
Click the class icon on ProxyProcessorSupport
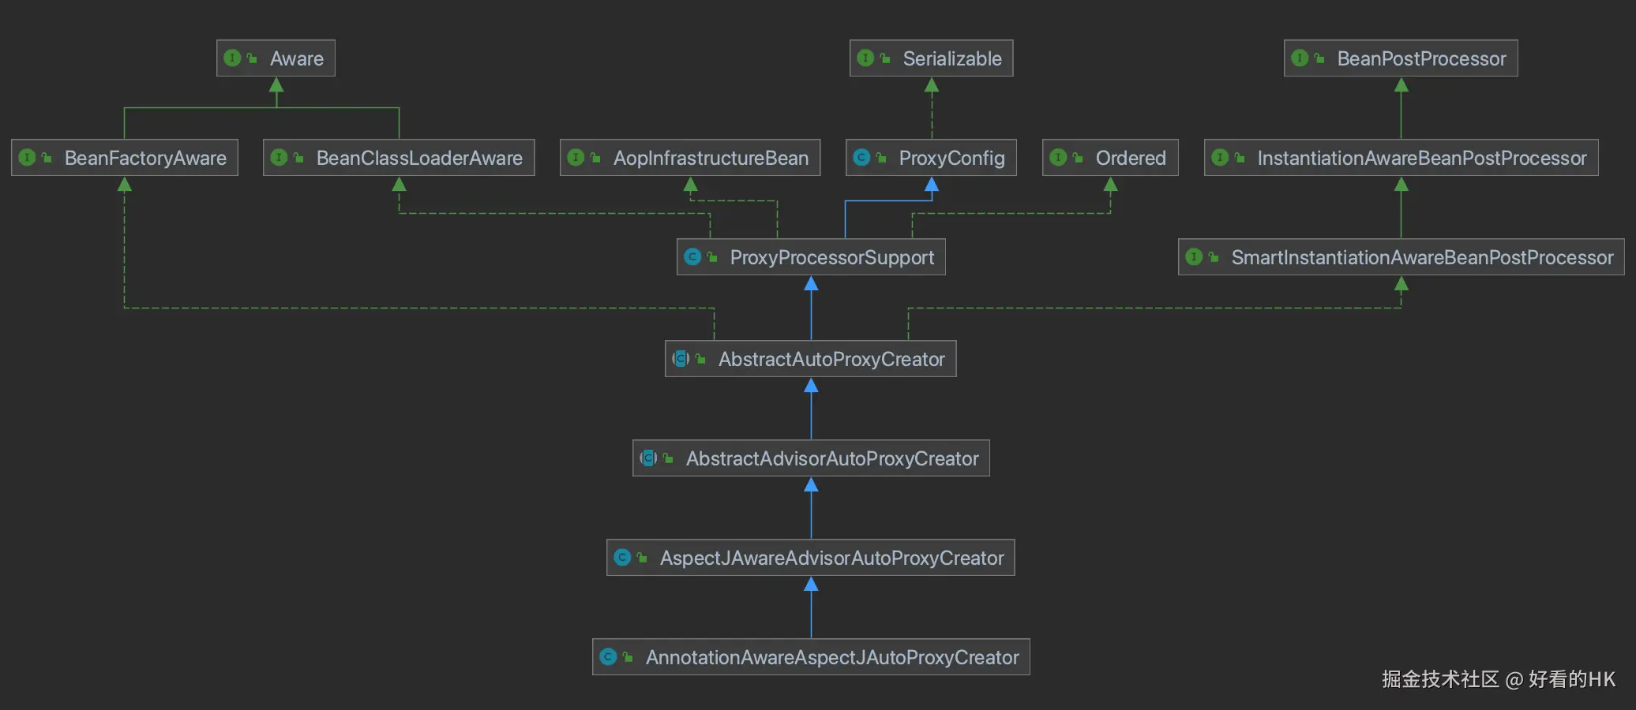tap(693, 256)
